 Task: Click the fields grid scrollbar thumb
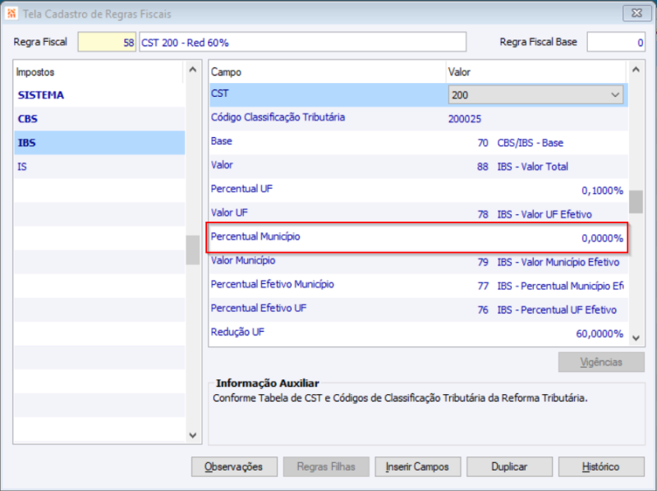point(636,202)
